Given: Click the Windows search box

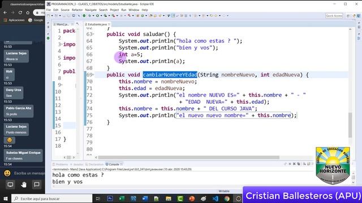Looking at the screenshot, I should (x=52, y=198).
